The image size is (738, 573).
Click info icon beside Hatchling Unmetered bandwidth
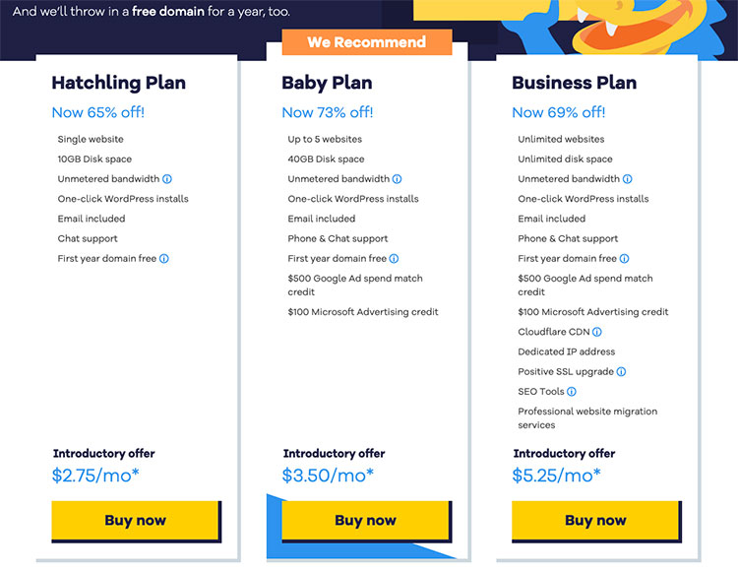point(167,179)
